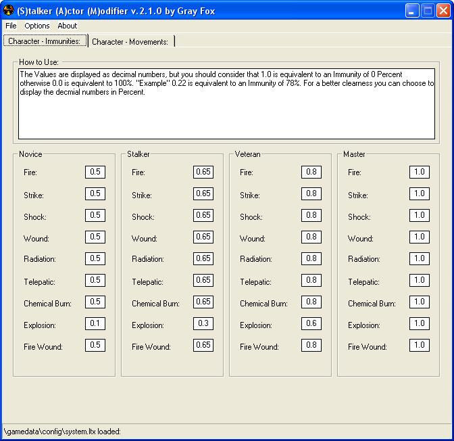
Task: Switch to Character - Movements tab
Action: click(130, 41)
